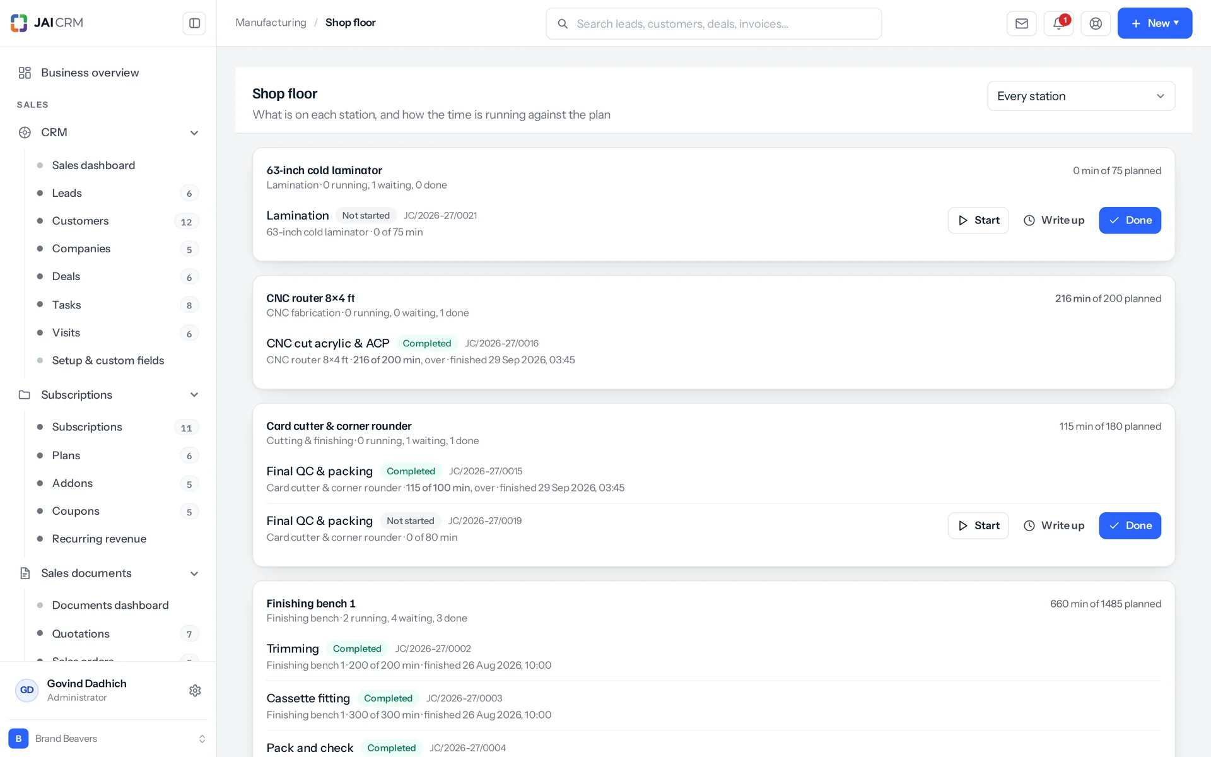Click Write up for Lamination job
This screenshot has width=1211, height=757.
click(1054, 220)
